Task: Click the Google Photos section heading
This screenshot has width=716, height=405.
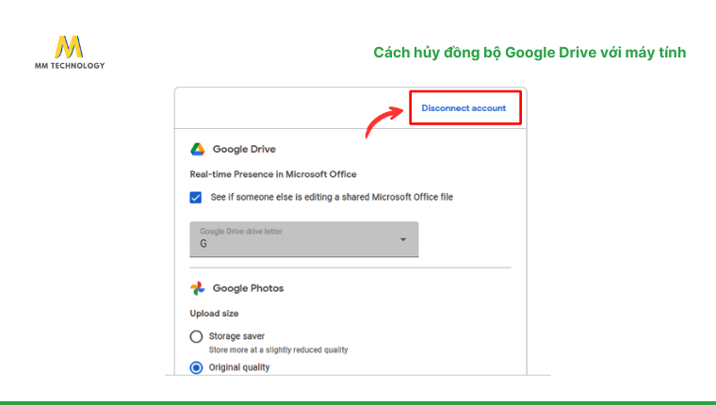Action: [x=248, y=288]
